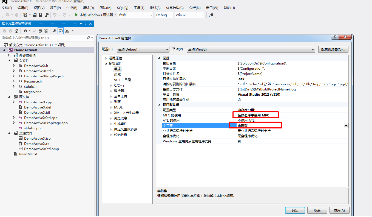
Task: Open the 字符集 value dropdown arrow
Action: tap(346, 125)
